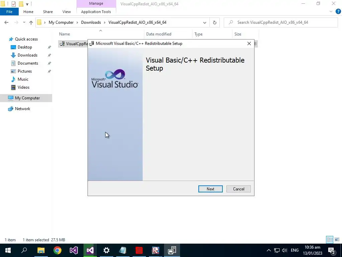Click Next in the Redistributable Setup dialog
Viewport: 342px width, 257px height.
[210, 189]
